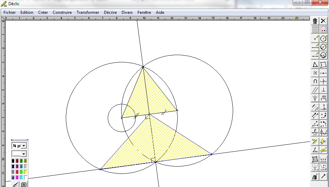Open the Transformer menu
Screen dimensions: 329x187
coord(88,12)
